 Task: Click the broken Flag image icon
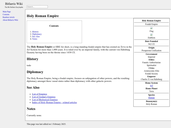coord(151,28)
